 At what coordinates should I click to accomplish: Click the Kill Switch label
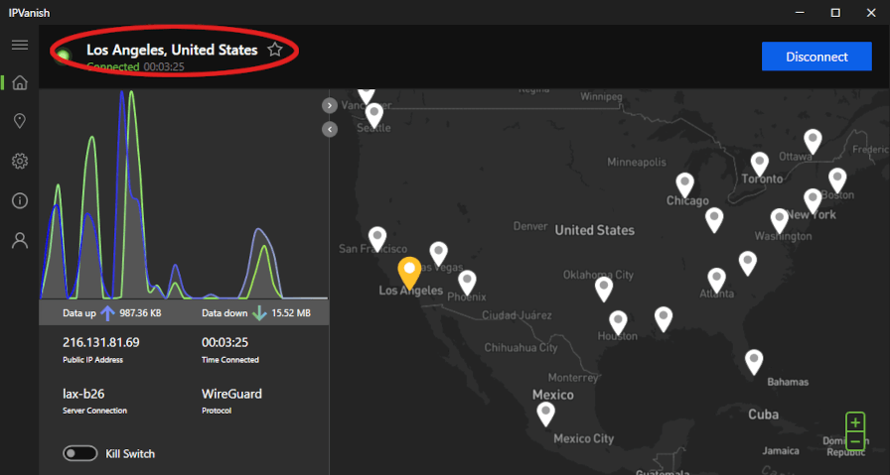(130, 454)
